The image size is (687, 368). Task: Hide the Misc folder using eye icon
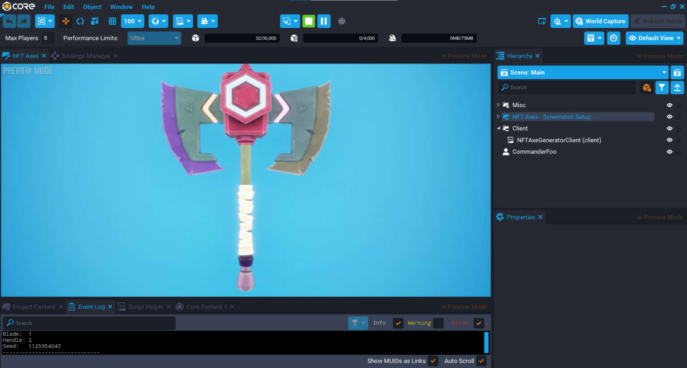670,105
